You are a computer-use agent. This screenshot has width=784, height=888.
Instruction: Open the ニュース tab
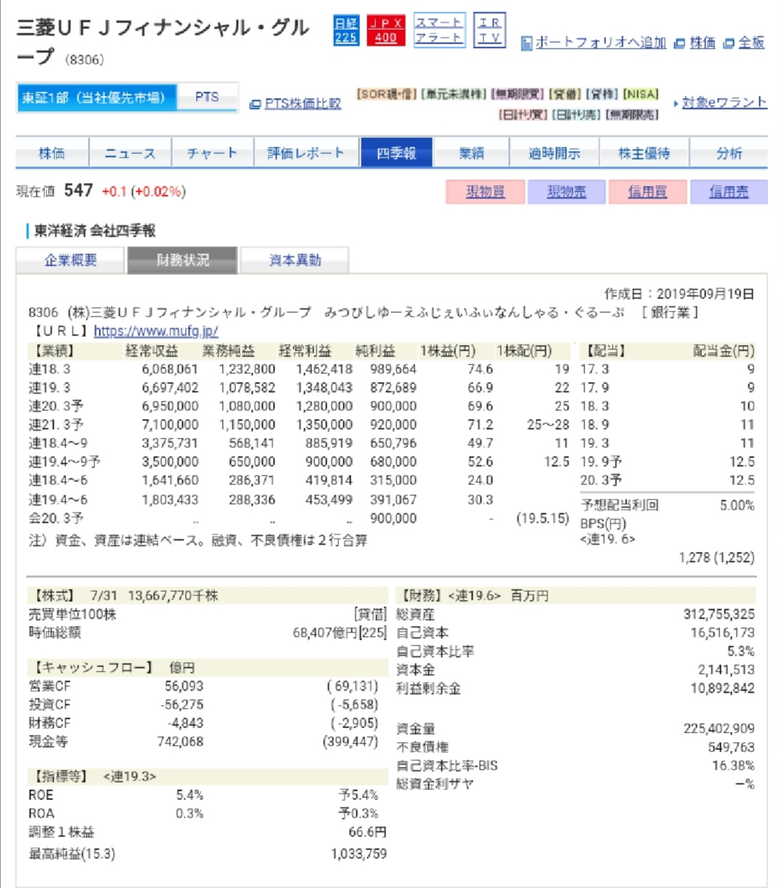(x=130, y=153)
